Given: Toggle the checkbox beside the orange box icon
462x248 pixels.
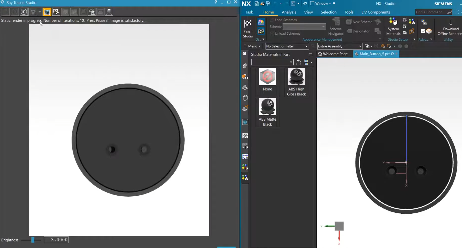Looking at the screenshot, I should point(423,31).
